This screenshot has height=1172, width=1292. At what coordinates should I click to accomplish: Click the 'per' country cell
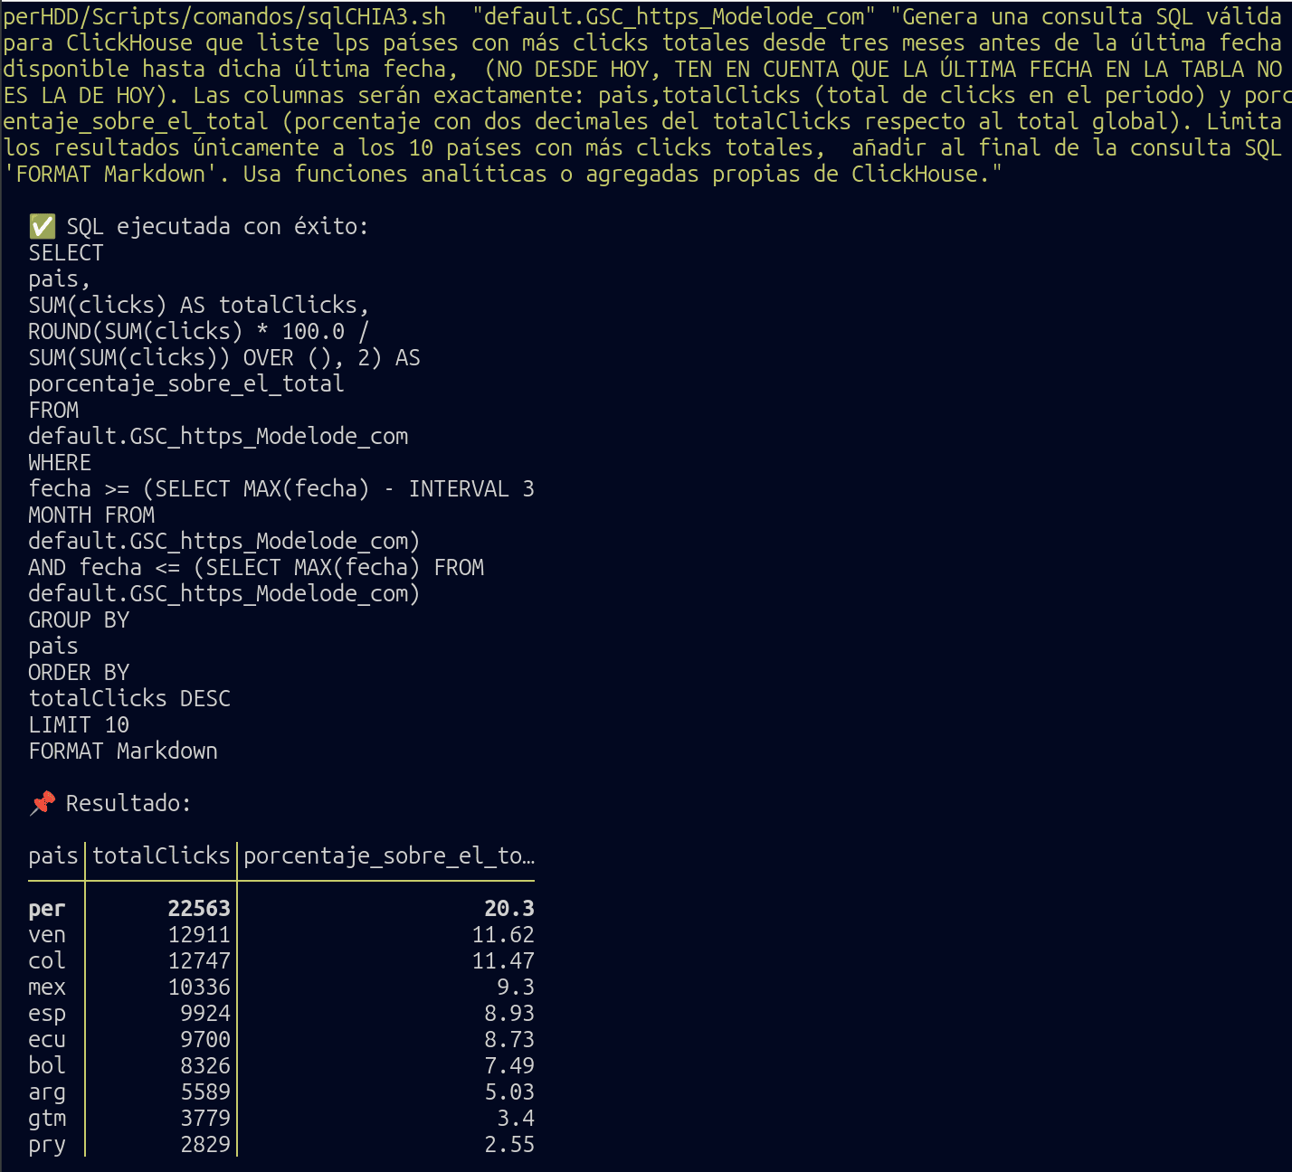[x=47, y=909]
